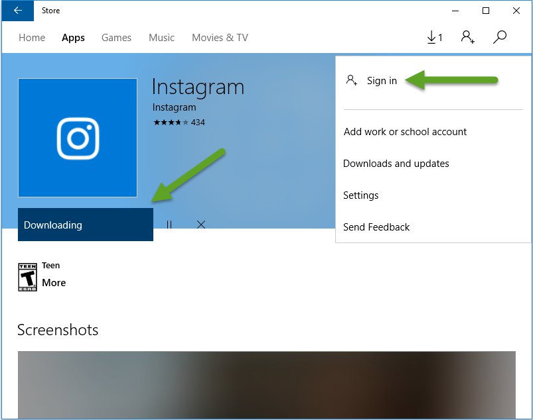Viewport: 533px width, 420px height.
Task: Click the Instagram app logo tile
Action: [x=78, y=138]
